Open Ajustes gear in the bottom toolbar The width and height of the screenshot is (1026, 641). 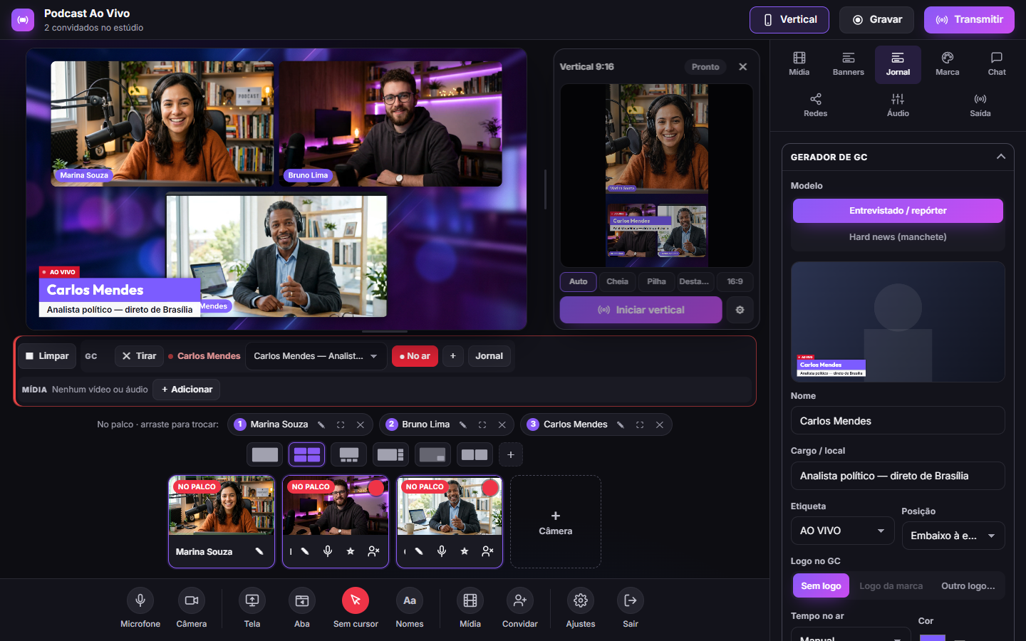581,600
